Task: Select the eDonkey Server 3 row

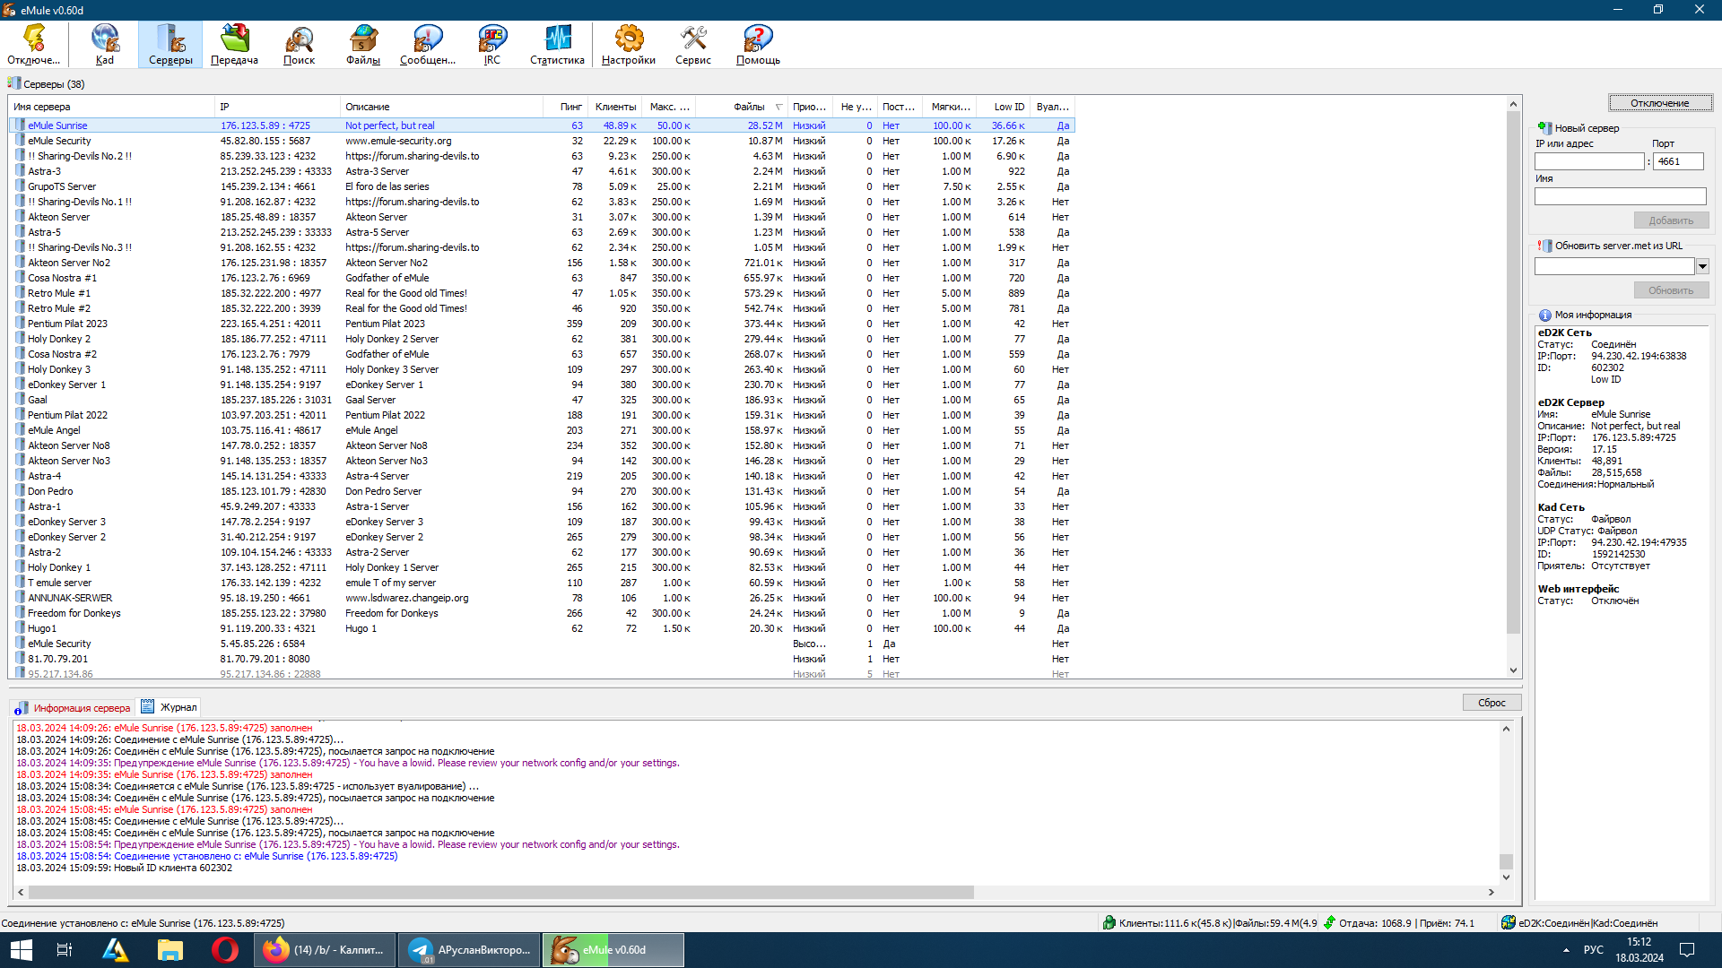Action: (542, 522)
